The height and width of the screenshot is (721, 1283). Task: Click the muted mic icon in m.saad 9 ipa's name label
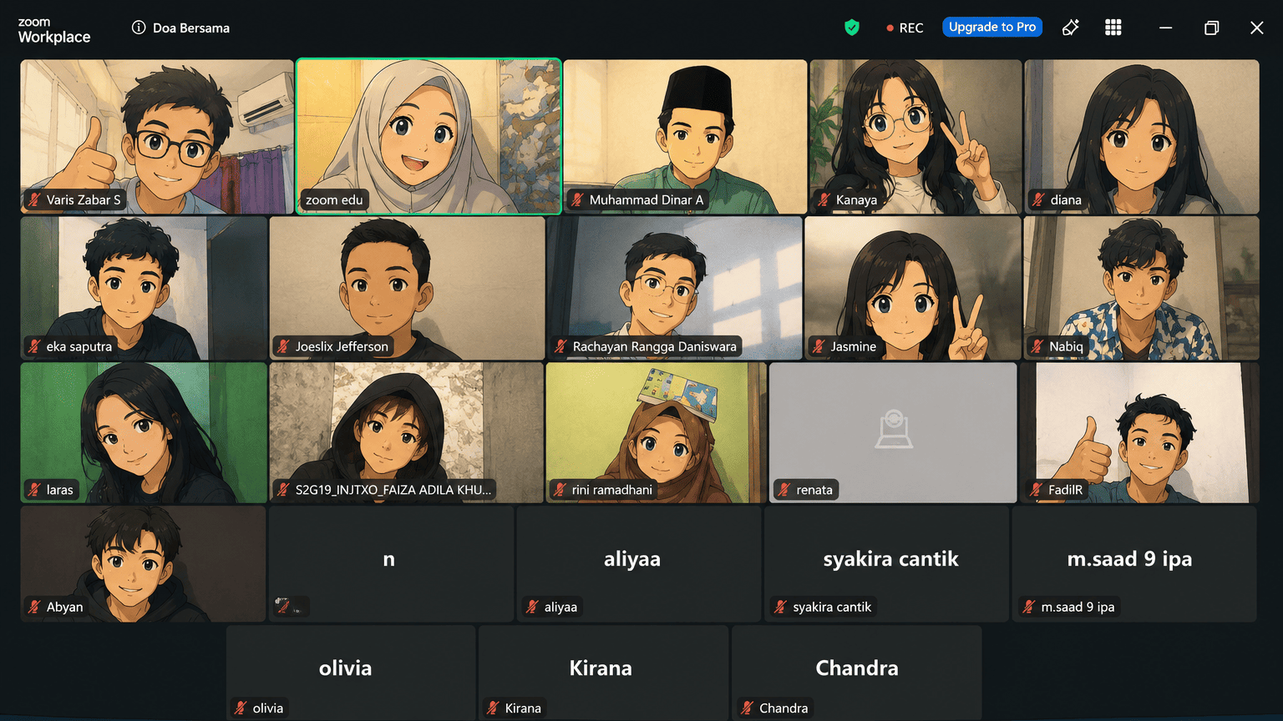1029,608
